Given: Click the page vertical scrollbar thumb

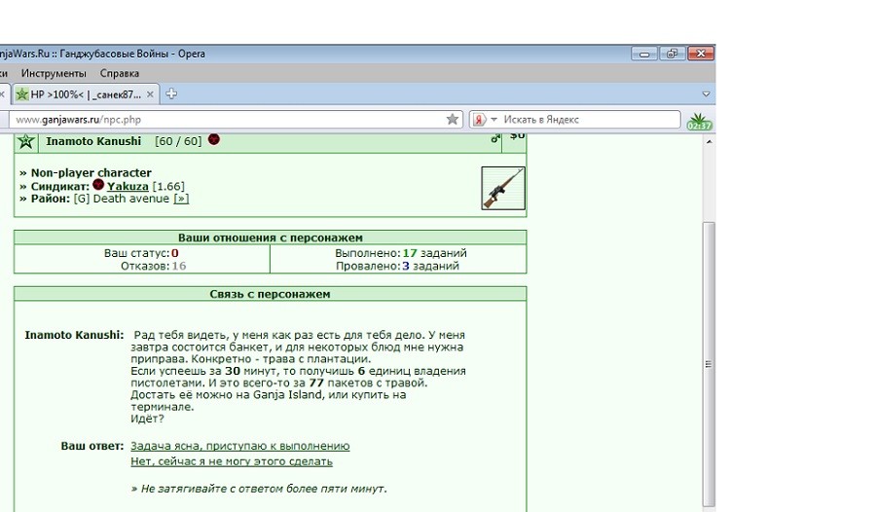Looking at the screenshot, I should click(709, 363).
